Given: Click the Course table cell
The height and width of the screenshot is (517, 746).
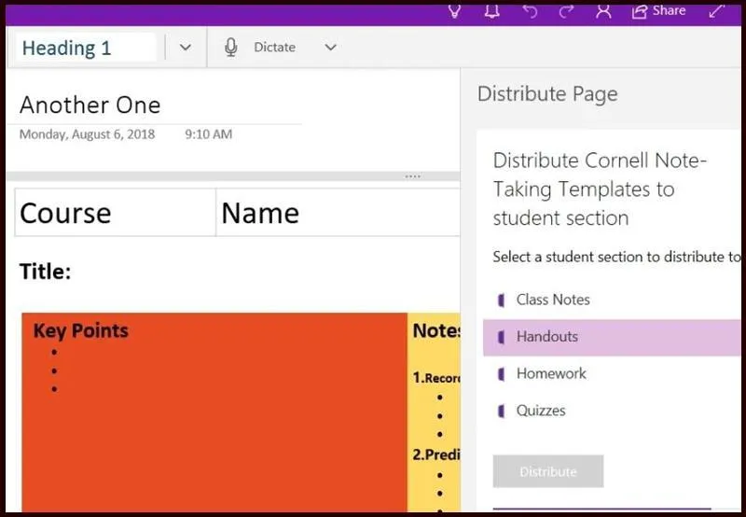Looking at the screenshot, I should click(x=116, y=213).
